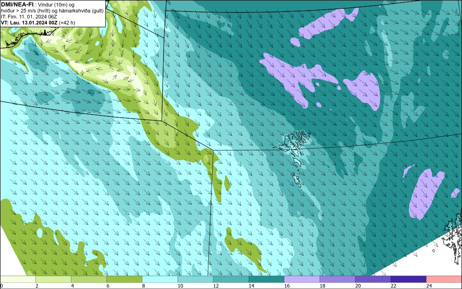Click the legend scale number "10"
The width and height of the screenshot is (462, 289).
tap(180, 286)
